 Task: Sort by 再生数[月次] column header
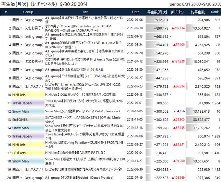coord(157,12)
